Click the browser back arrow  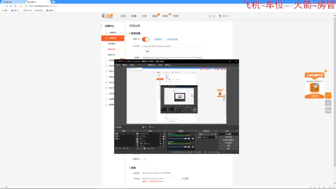pos(3,6)
